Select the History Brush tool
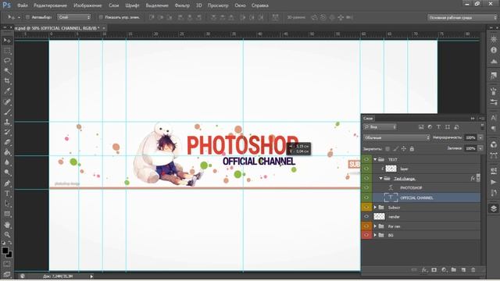500x281 pixels. click(7, 132)
